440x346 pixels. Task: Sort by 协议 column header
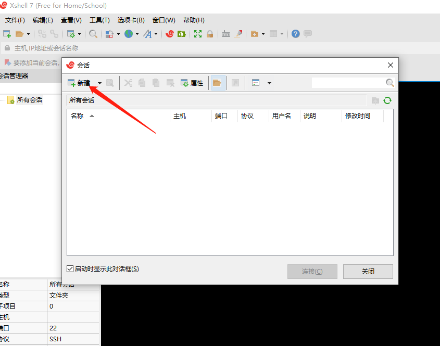253,116
